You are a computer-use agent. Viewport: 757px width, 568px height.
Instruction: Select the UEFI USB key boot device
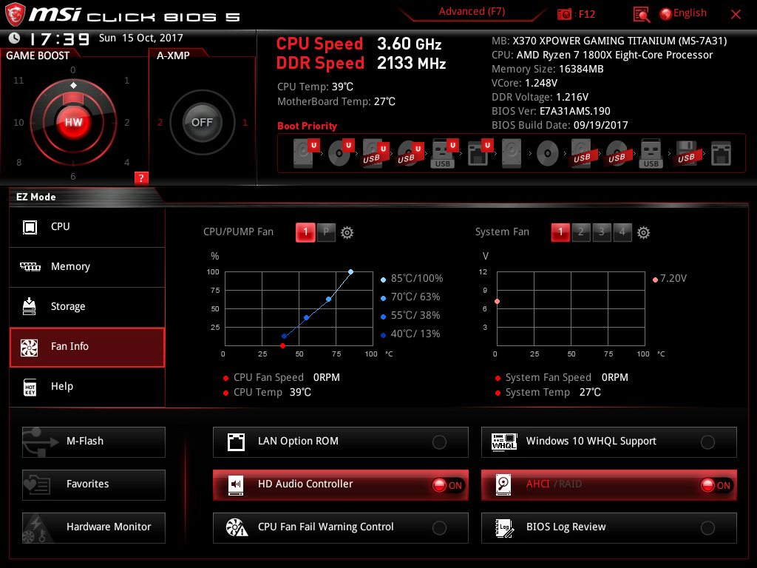tap(444, 154)
